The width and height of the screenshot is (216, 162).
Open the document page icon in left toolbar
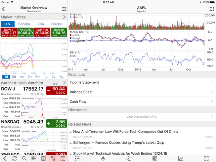pyautogui.click(x=43, y=158)
